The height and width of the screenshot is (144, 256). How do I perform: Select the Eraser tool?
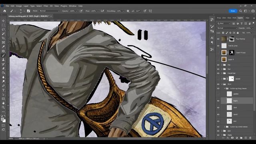pyautogui.click(x=3, y=68)
